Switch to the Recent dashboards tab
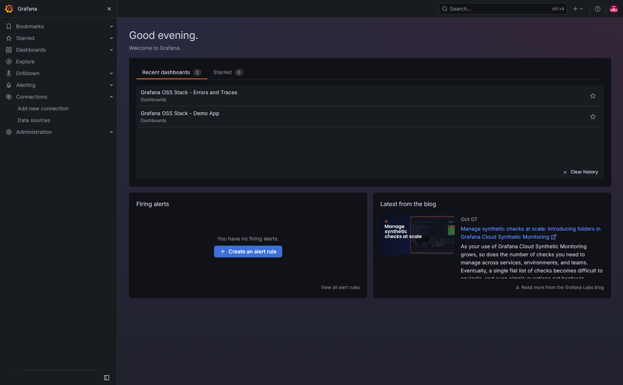623x385 pixels. pos(172,72)
